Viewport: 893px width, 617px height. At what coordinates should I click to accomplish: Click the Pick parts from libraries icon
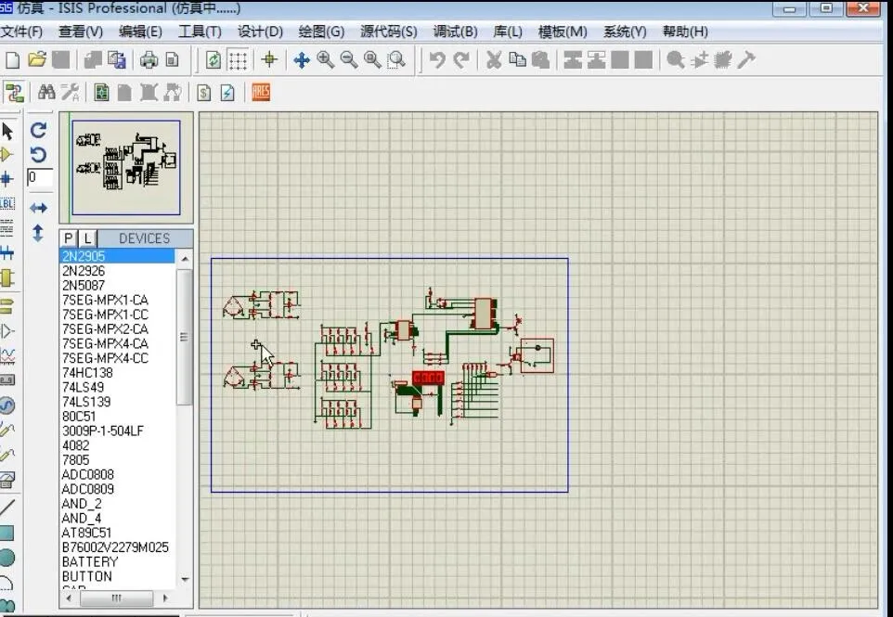pyautogui.click(x=676, y=59)
